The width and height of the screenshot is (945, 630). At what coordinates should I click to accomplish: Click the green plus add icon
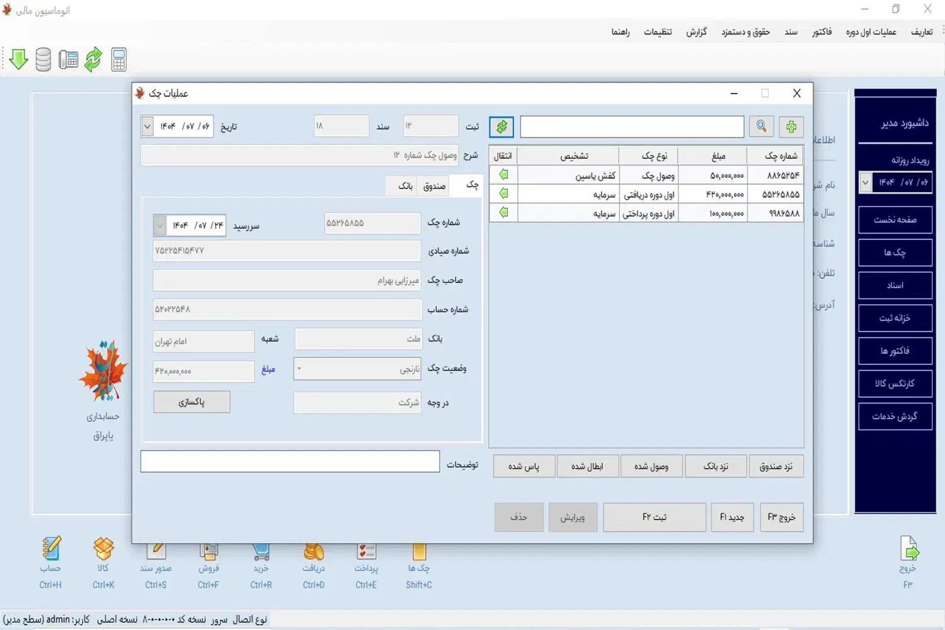791,127
